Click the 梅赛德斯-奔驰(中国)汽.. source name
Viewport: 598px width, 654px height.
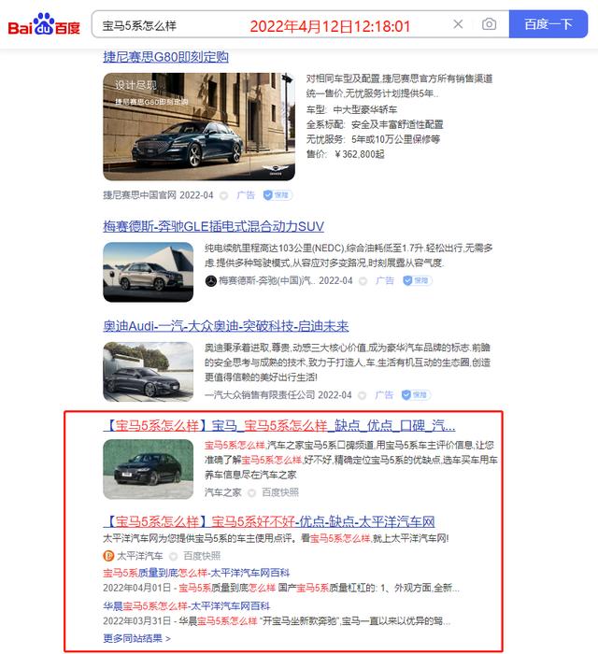point(266,280)
